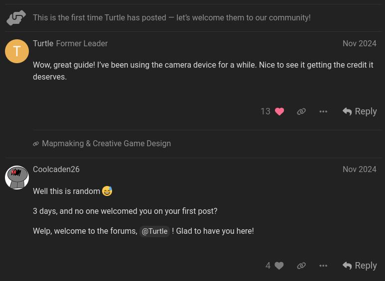
Task: Show the 4 likes on Coolcaden26's post
Action: 268,266
